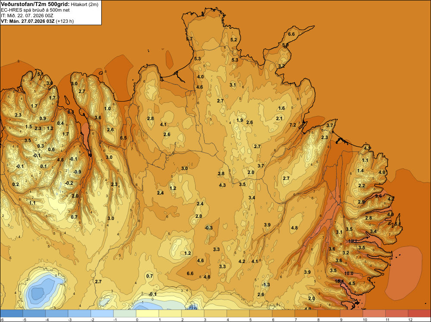The height and width of the screenshot is (322, 431).
Task: Click the temperature value 1.0 on the map
Action: click(107, 109)
